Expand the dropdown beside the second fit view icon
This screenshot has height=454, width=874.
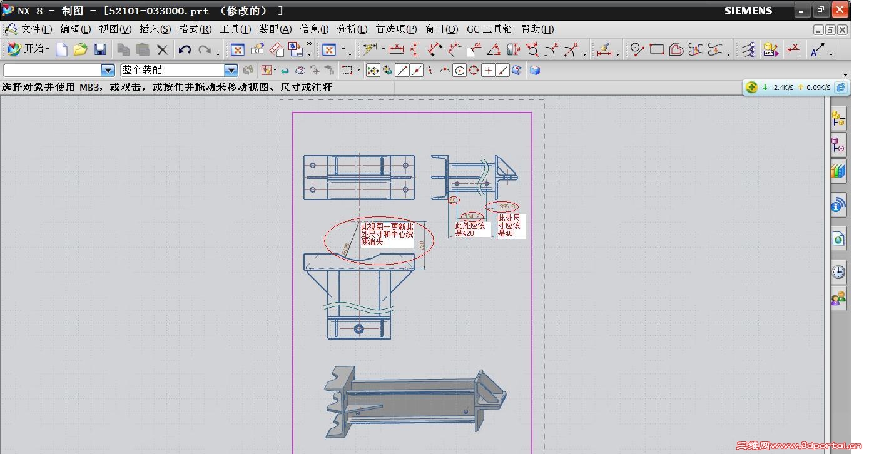(x=342, y=50)
